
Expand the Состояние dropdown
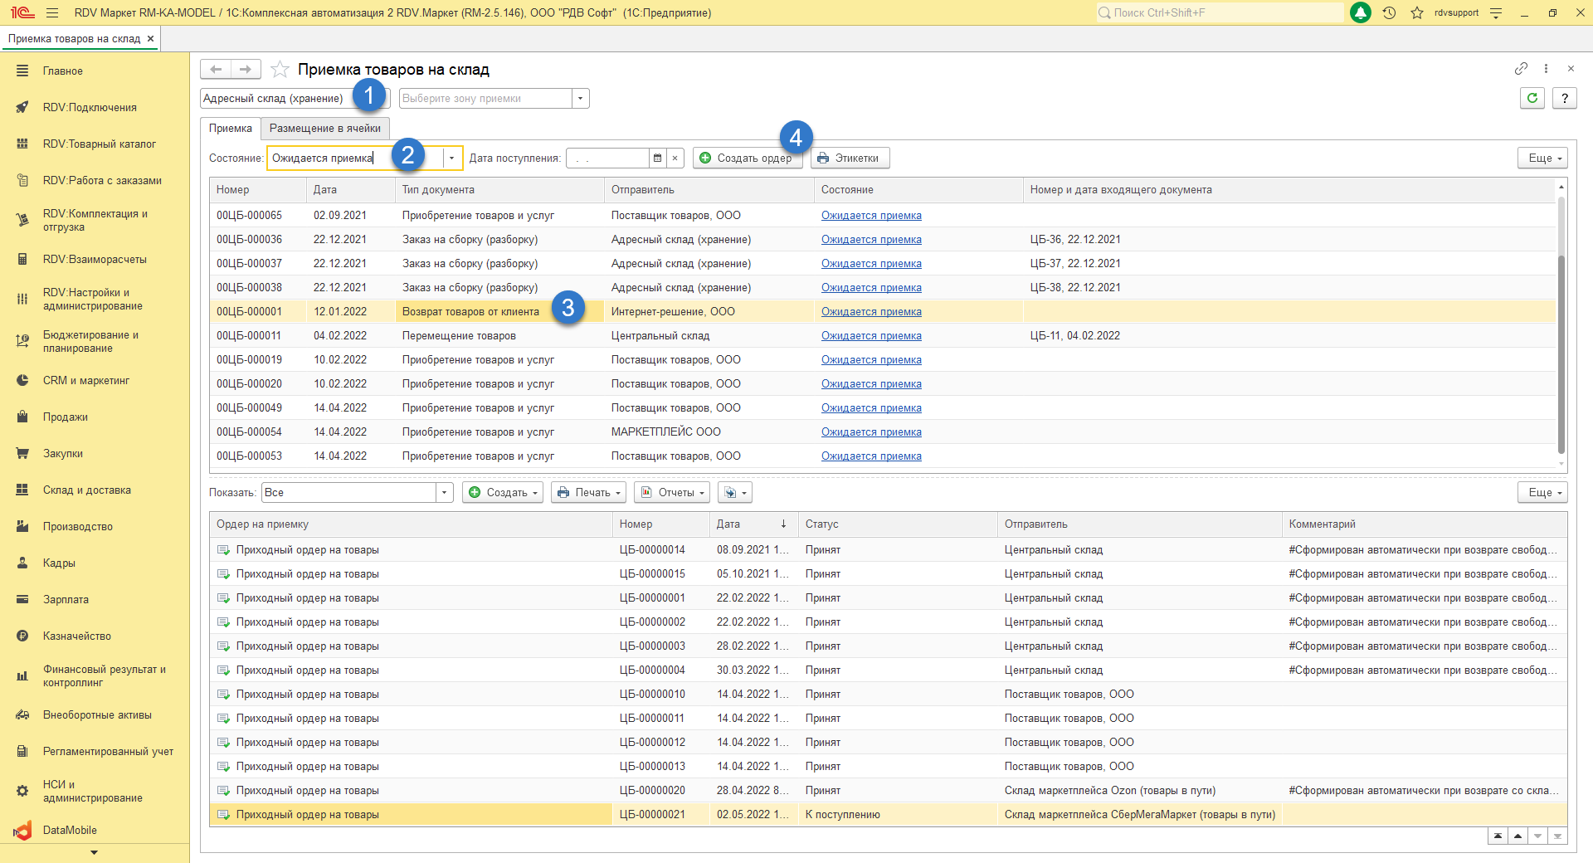[x=451, y=158]
